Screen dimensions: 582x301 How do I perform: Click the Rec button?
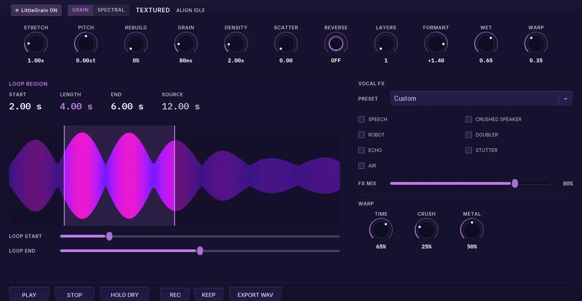[175, 294]
